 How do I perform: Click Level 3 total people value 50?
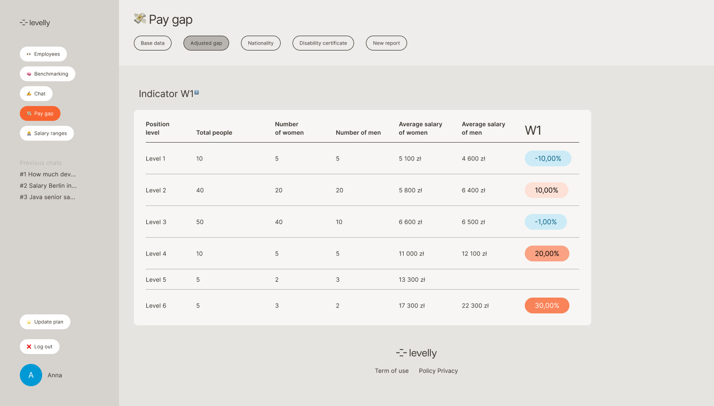(x=200, y=222)
